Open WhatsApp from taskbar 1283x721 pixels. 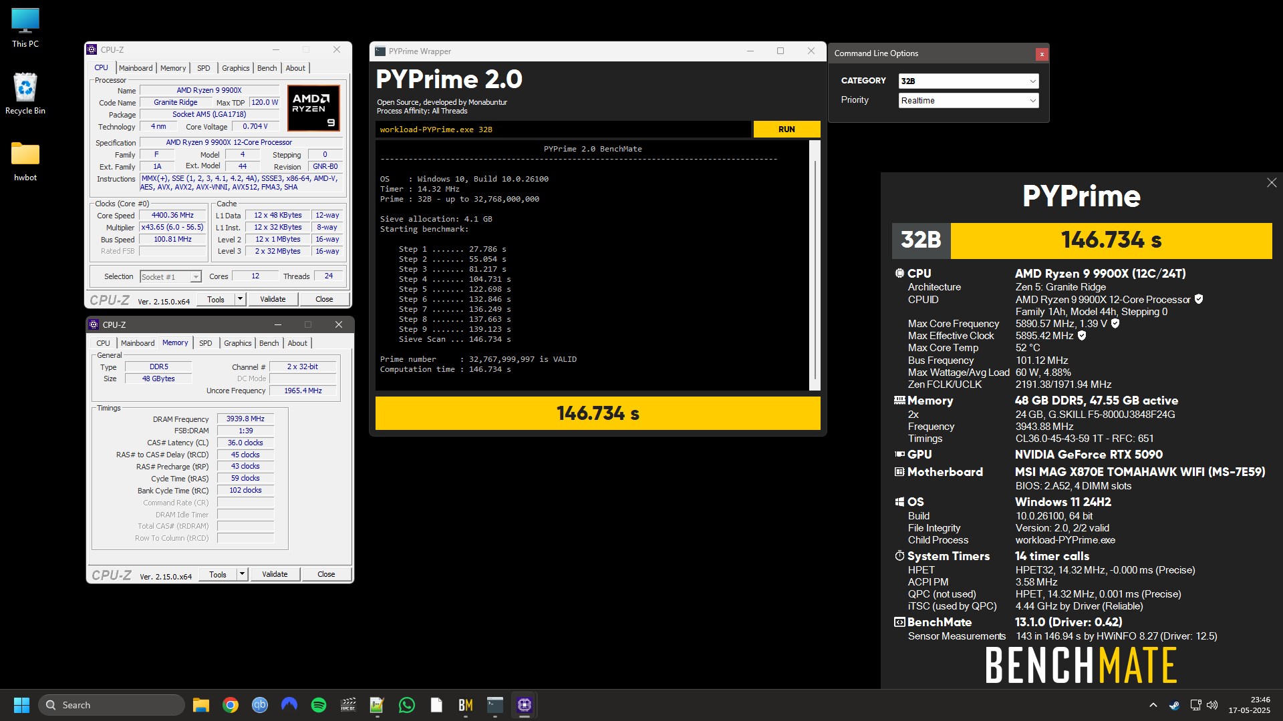tap(407, 705)
